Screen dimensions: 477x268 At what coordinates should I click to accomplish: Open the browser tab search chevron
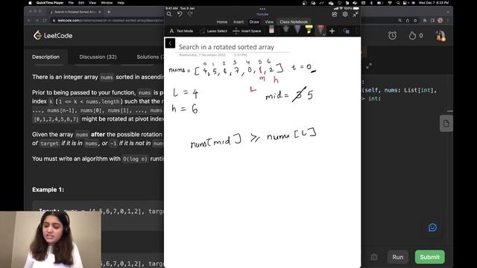point(448,12)
